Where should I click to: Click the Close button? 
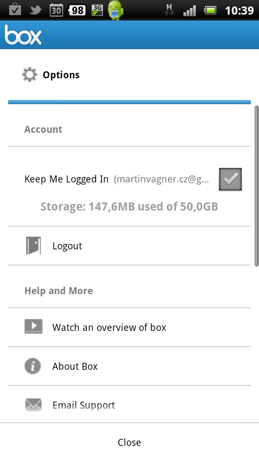pos(129,442)
